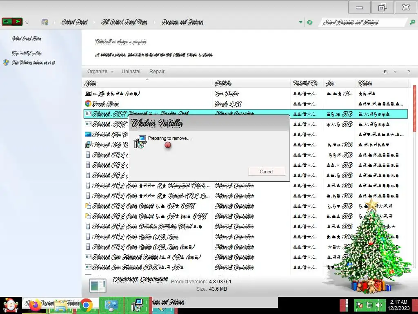
Task: Select Microsoft SQL Server System CLR Types row
Action: click(x=245, y=236)
